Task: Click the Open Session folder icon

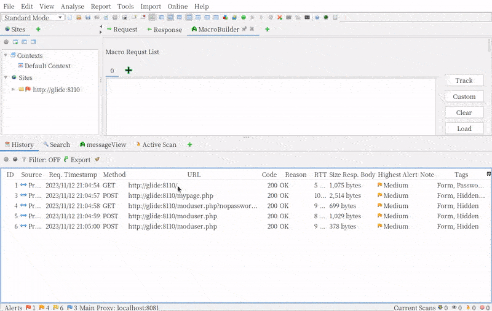Action: tap(79, 18)
